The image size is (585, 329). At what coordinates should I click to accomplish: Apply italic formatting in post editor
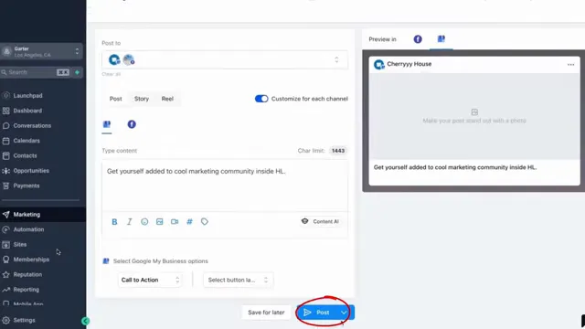(x=130, y=221)
